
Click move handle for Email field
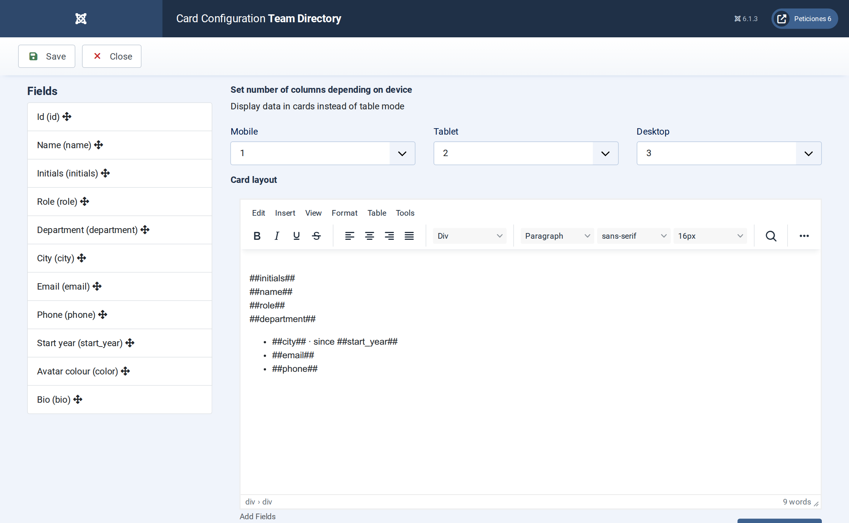tap(97, 286)
